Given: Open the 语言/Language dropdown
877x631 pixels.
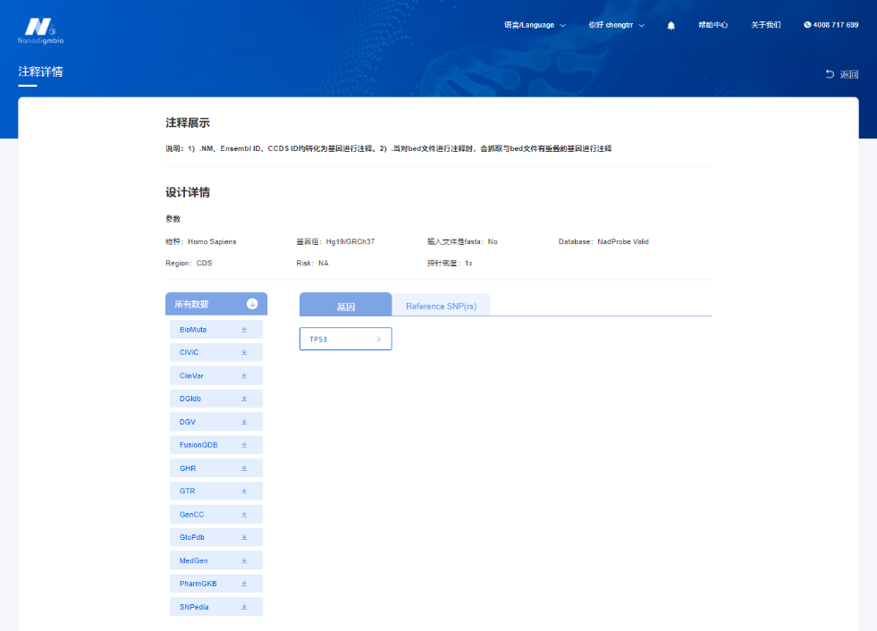Looking at the screenshot, I should click(535, 25).
